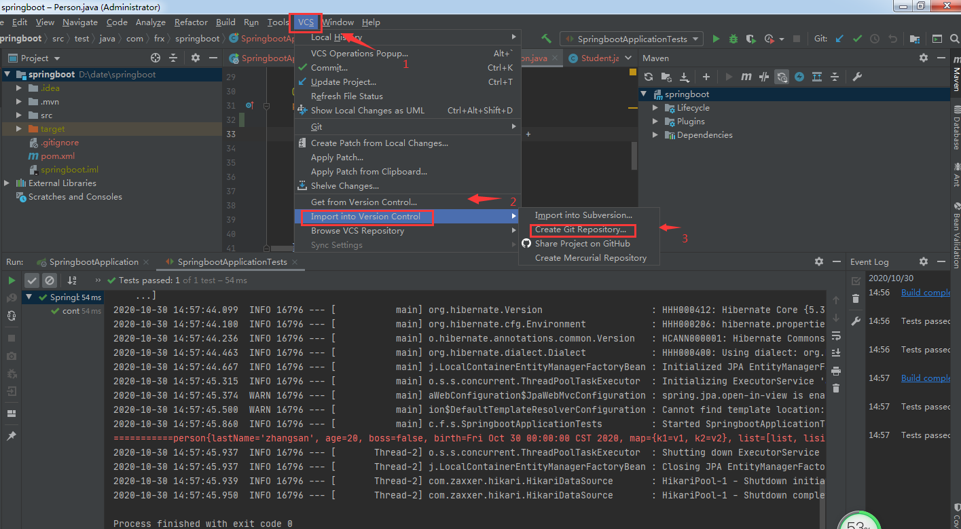
Task: Add Maven project with plus icon
Action: pyautogui.click(x=706, y=77)
